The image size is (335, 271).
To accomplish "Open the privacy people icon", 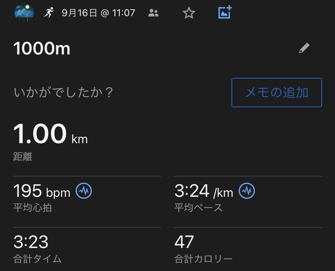I will pyautogui.click(x=153, y=13).
